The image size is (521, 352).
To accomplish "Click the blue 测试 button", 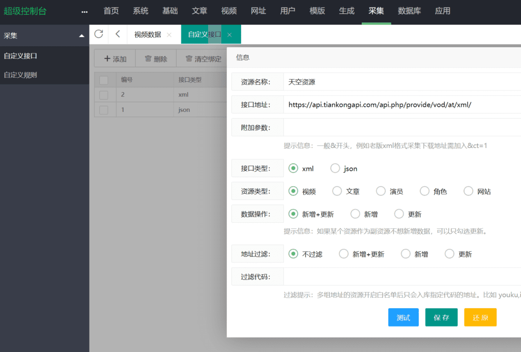I will [403, 317].
